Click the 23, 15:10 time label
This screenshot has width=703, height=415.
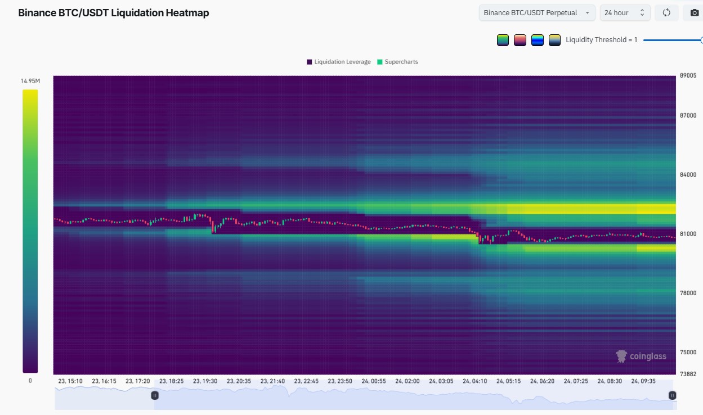coord(70,381)
